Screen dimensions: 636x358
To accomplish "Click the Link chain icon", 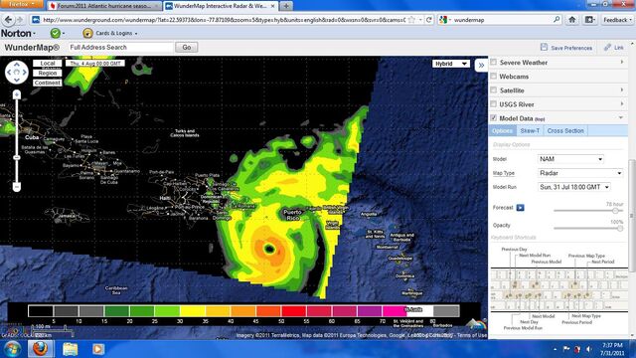I will (x=607, y=47).
